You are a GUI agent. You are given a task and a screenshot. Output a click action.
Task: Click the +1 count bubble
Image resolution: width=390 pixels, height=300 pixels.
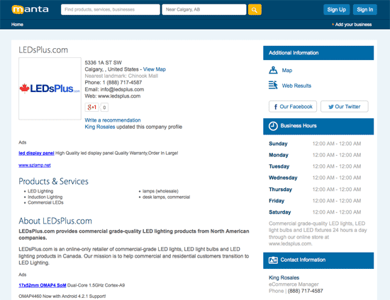pos(104,108)
